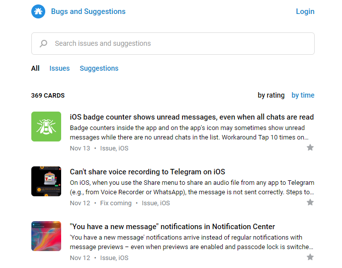Click "Issue, iOS" tag on voice recording card
Image resolution: width=342 pixels, height=268 pixels.
pos(156,203)
